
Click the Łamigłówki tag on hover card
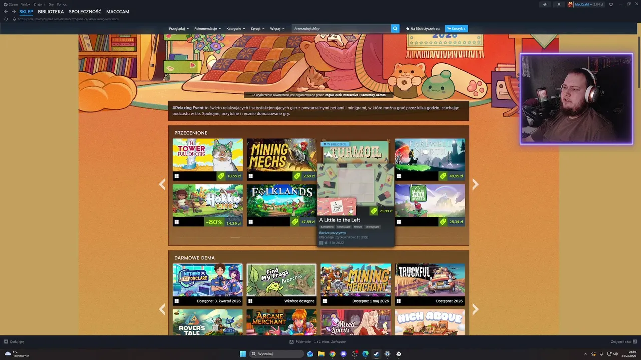pos(327,227)
